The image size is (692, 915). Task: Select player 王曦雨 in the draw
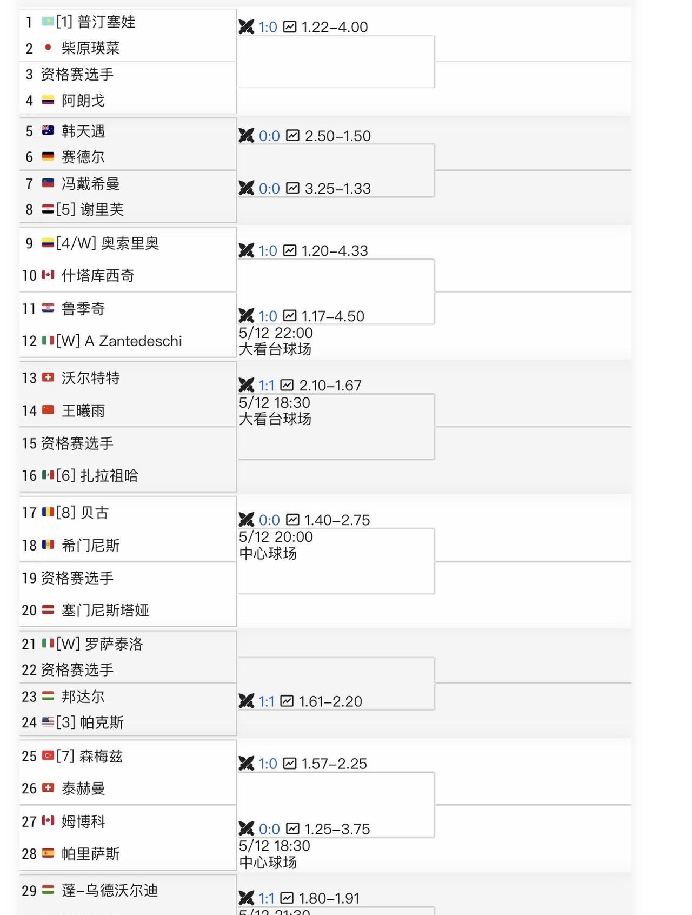[83, 411]
